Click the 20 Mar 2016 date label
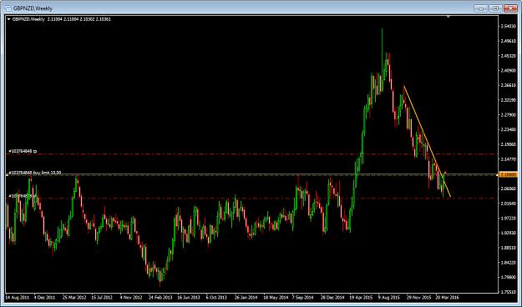The width and height of the screenshot is (522, 307). (x=447, y=297)
